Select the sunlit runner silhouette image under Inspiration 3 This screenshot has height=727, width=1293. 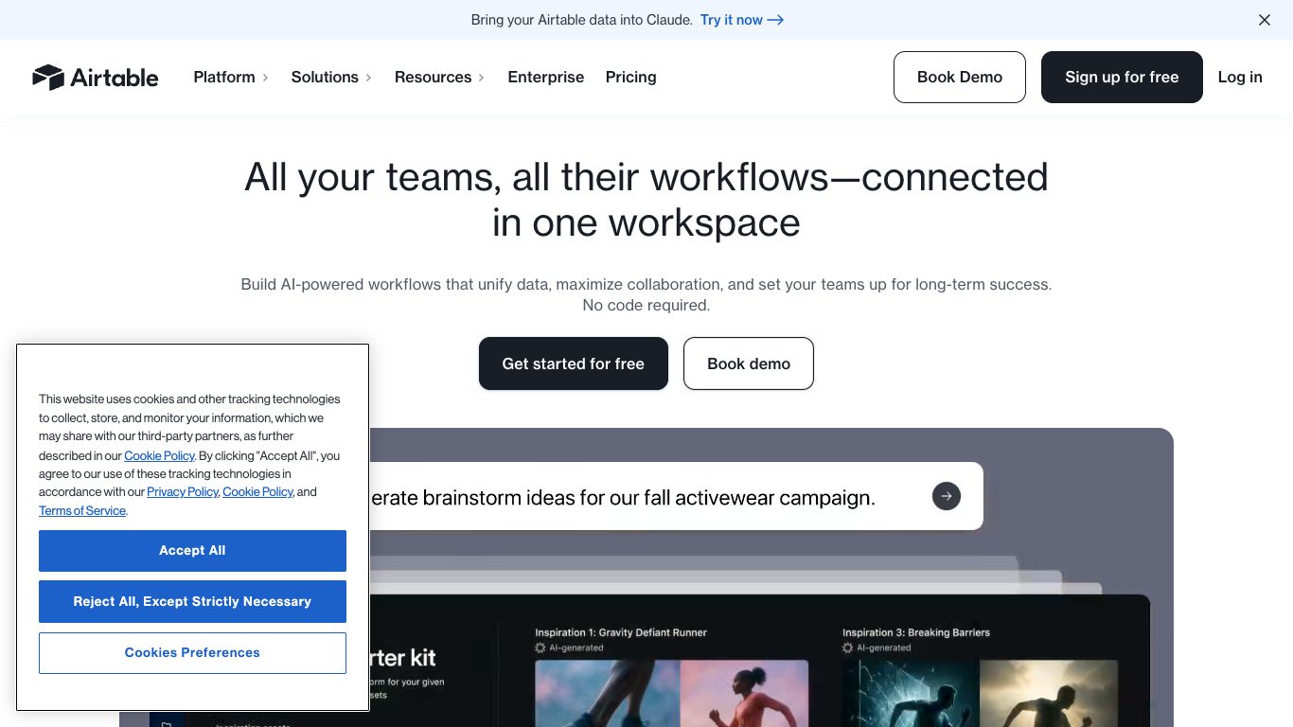1048,694
